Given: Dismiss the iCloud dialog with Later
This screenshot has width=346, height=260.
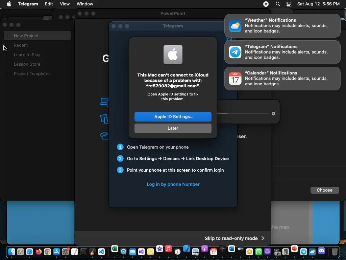Looking at the screenshot, I should (x=173, y=128).
